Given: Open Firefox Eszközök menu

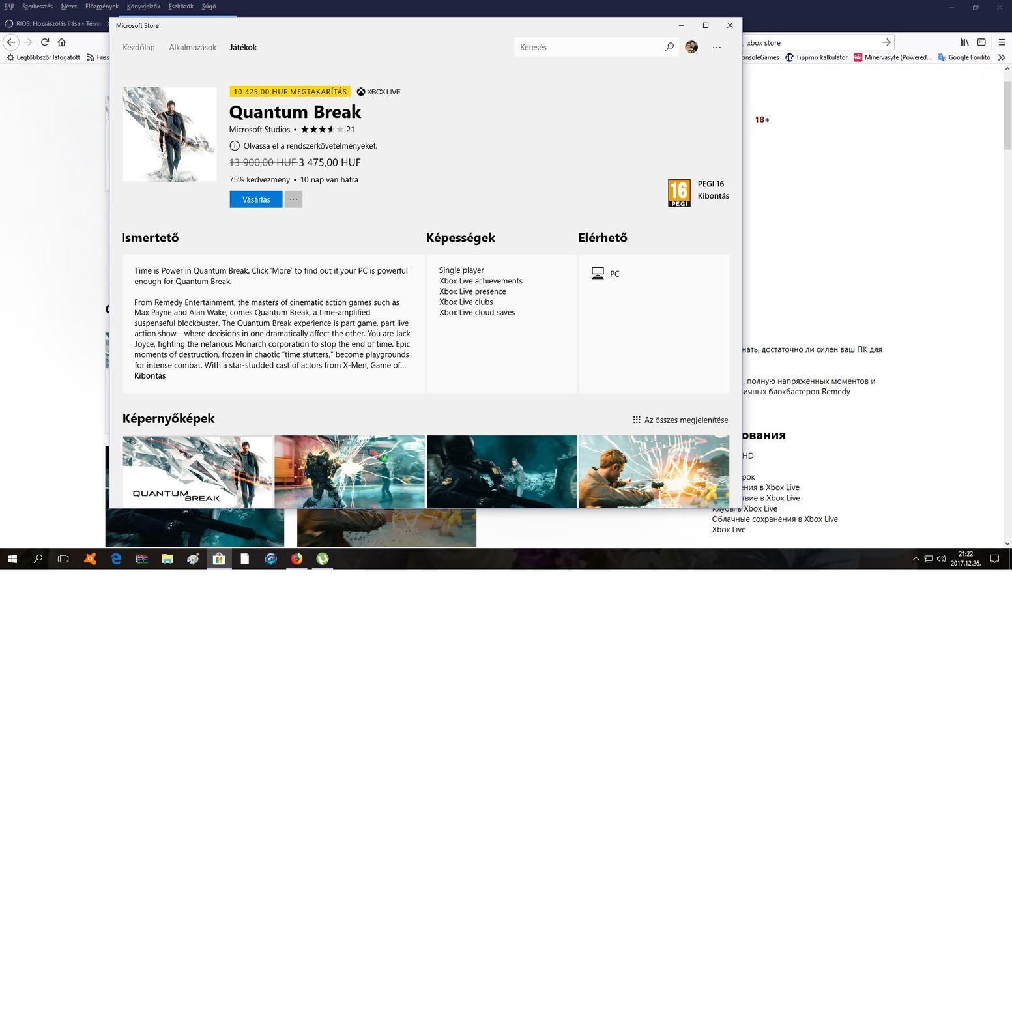Looking at the screenshot, I should (x=181, y=7).
